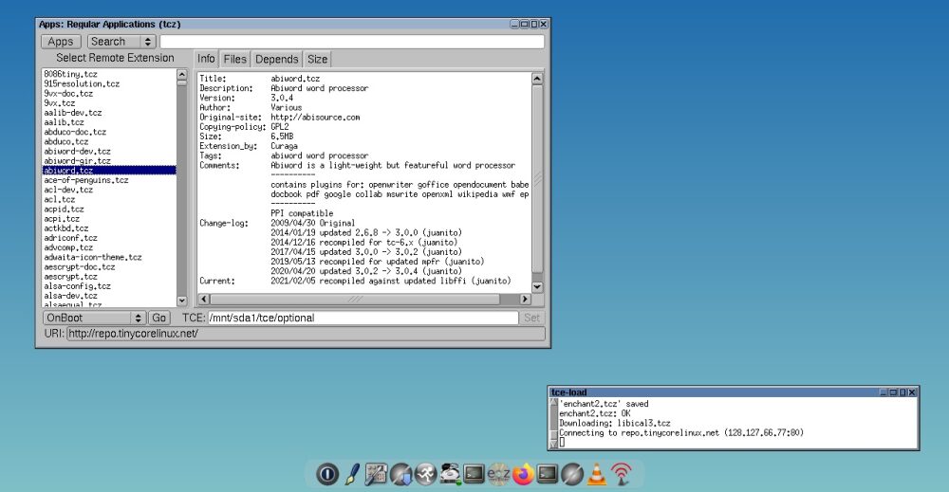Open the Control Panel dock icon
949x492 pixels.
376,474
